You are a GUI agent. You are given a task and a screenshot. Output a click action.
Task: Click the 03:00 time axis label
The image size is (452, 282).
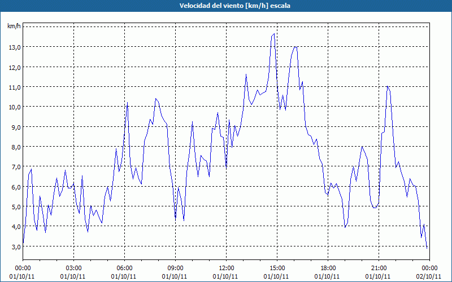74,268
